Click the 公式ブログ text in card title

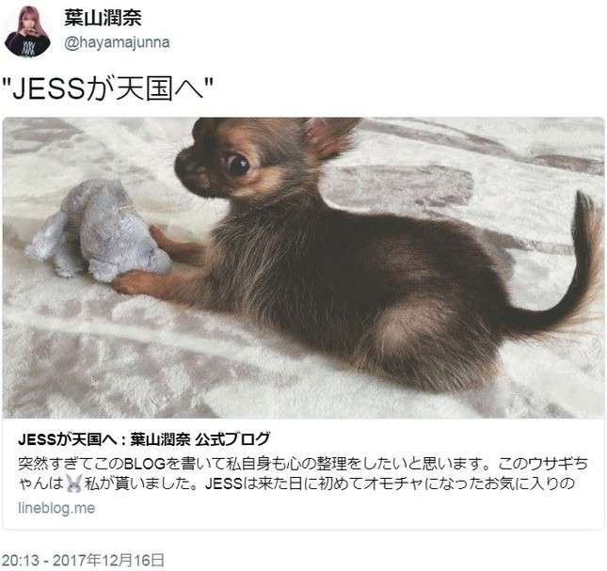tap(232, 439)
